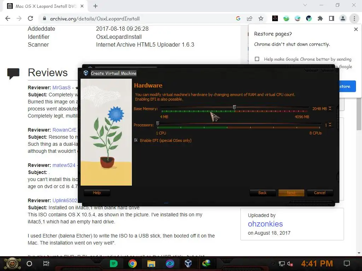The image size is (362, 271).
Task: Open uploader ohzonkies link
Action: (265, 224)
